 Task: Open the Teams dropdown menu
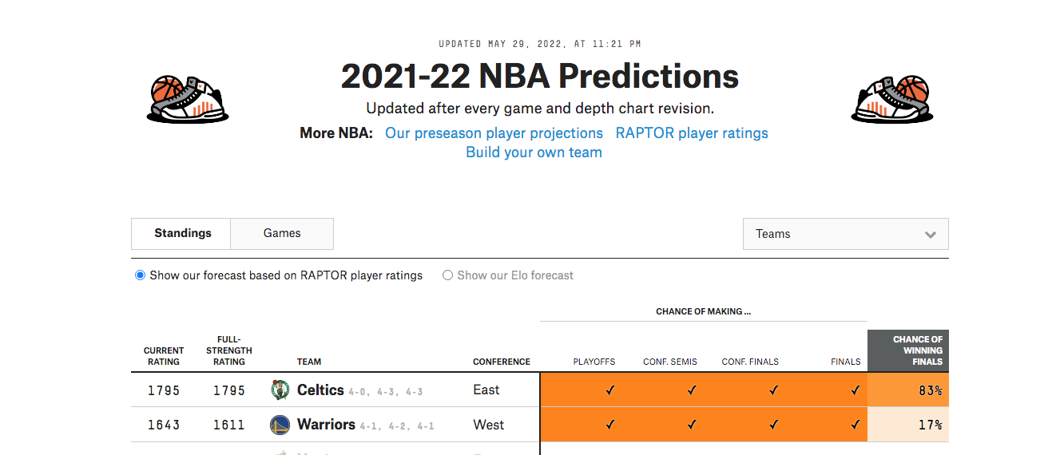(845, 234)
